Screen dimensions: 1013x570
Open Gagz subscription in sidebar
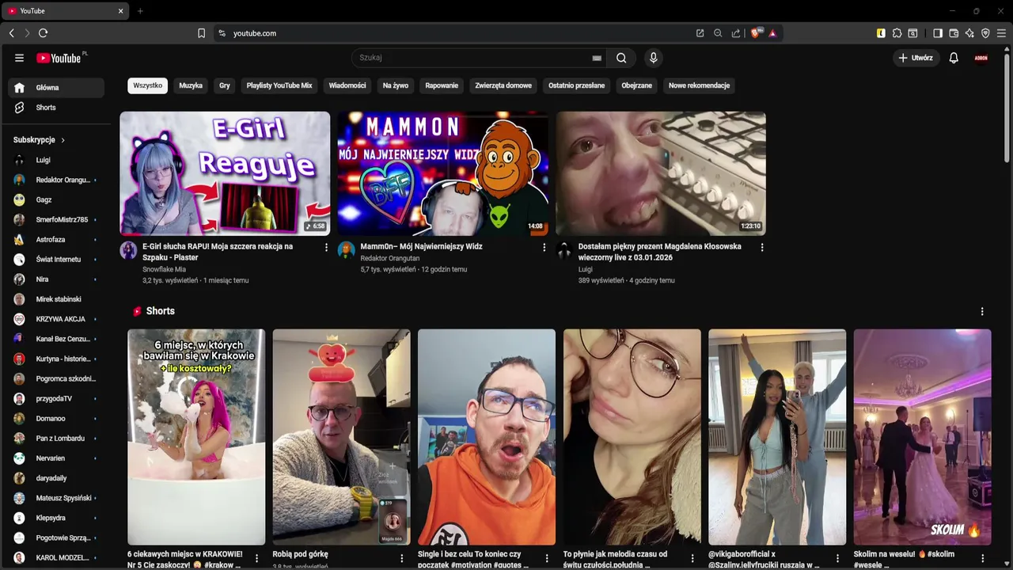click(x=55, y=199)
